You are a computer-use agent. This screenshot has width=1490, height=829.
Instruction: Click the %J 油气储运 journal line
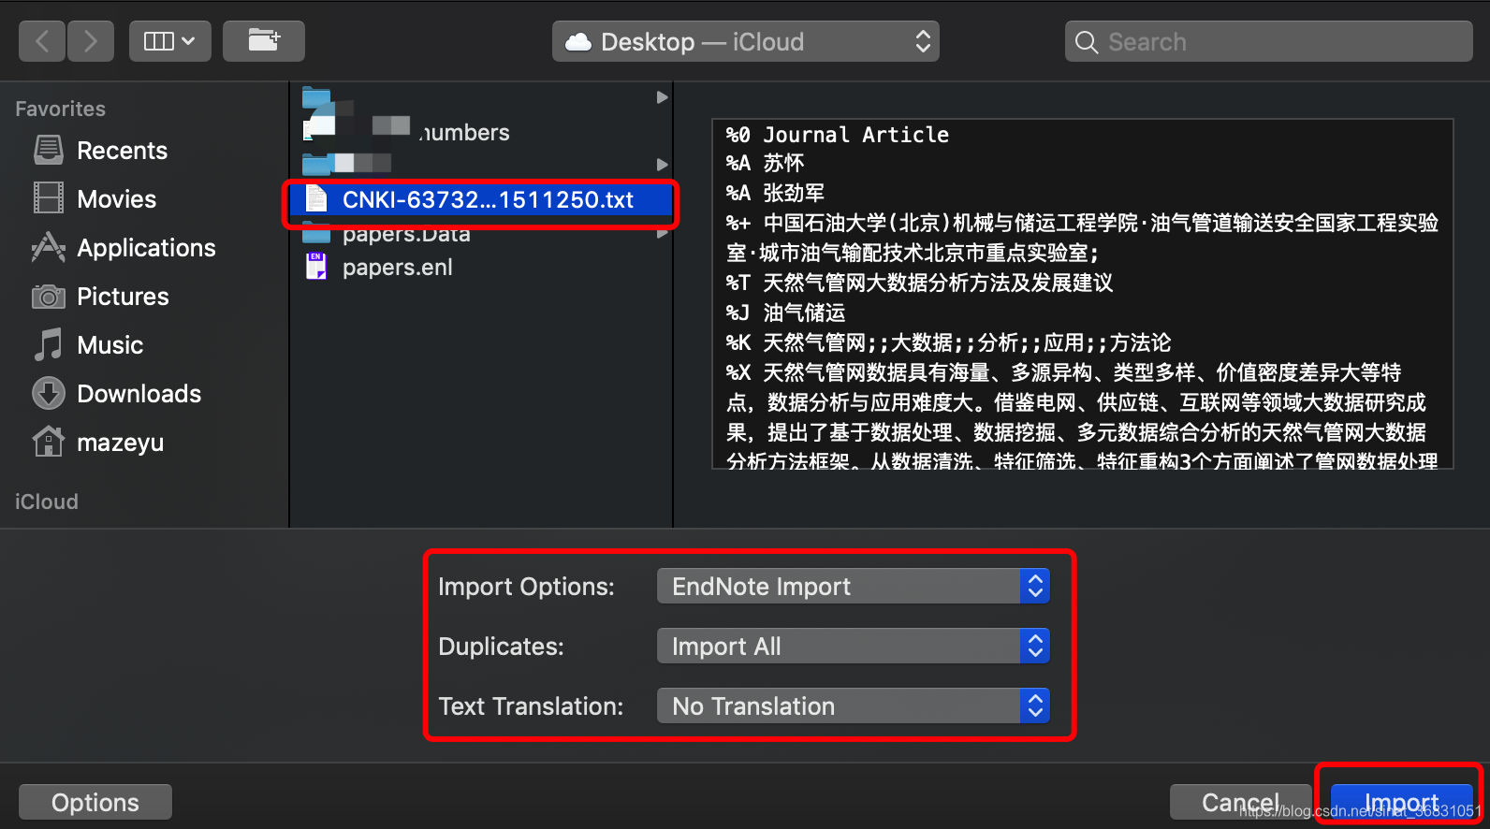(785, 313)
